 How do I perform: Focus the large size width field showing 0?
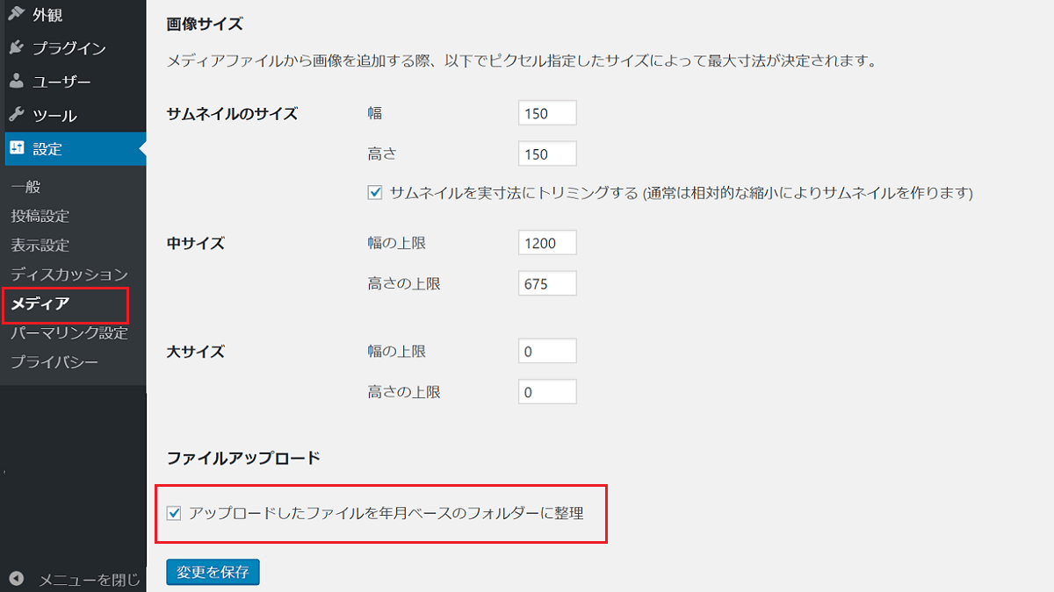coord(547,350)
